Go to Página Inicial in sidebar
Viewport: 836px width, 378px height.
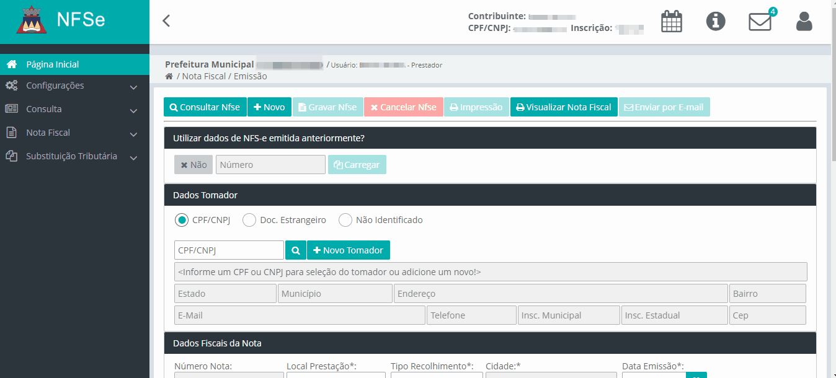pos(52,64)
